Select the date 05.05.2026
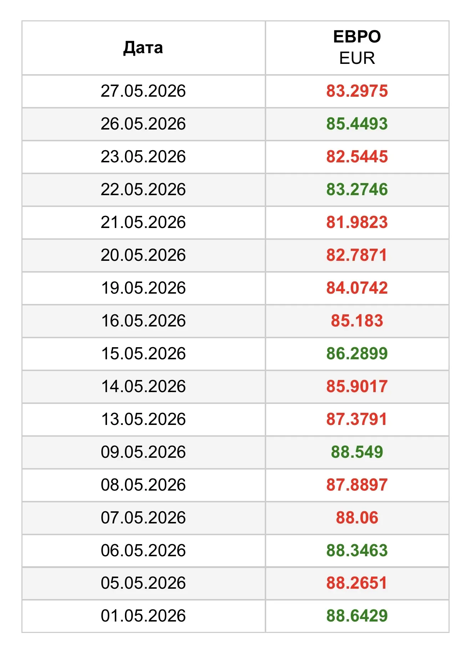This screenshot has height=649, width=471. (143, 583)
